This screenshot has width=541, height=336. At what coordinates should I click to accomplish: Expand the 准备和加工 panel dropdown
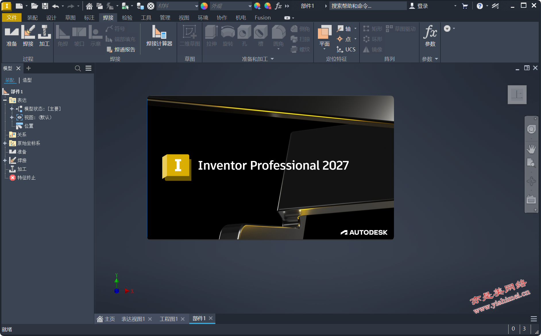coord(272,59)
